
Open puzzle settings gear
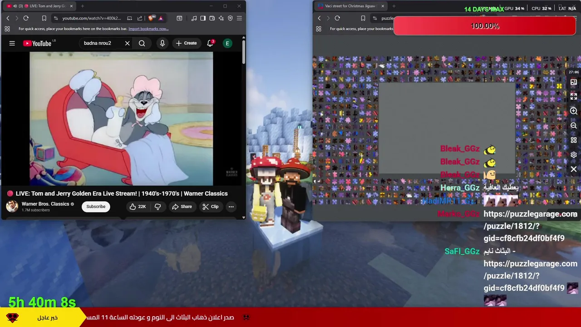click(574, 155)
